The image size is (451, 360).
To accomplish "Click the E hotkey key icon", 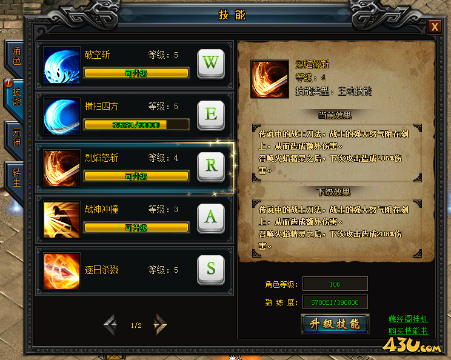I will 211,115.
